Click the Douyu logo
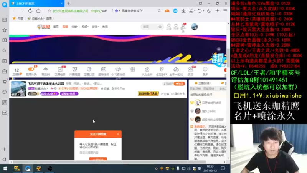The width and height of the screenshot is (307, 173). [x=43, y=27]
